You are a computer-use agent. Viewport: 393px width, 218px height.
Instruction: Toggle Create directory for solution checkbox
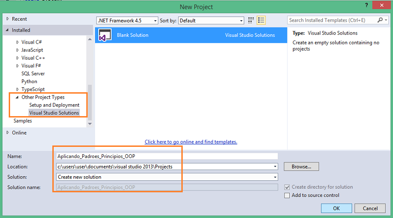click(x=287, y=187)
